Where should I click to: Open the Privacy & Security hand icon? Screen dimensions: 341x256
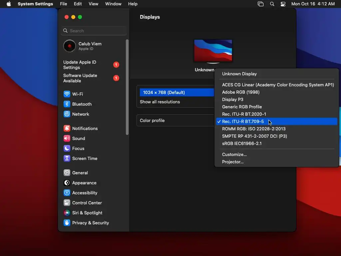67,223
